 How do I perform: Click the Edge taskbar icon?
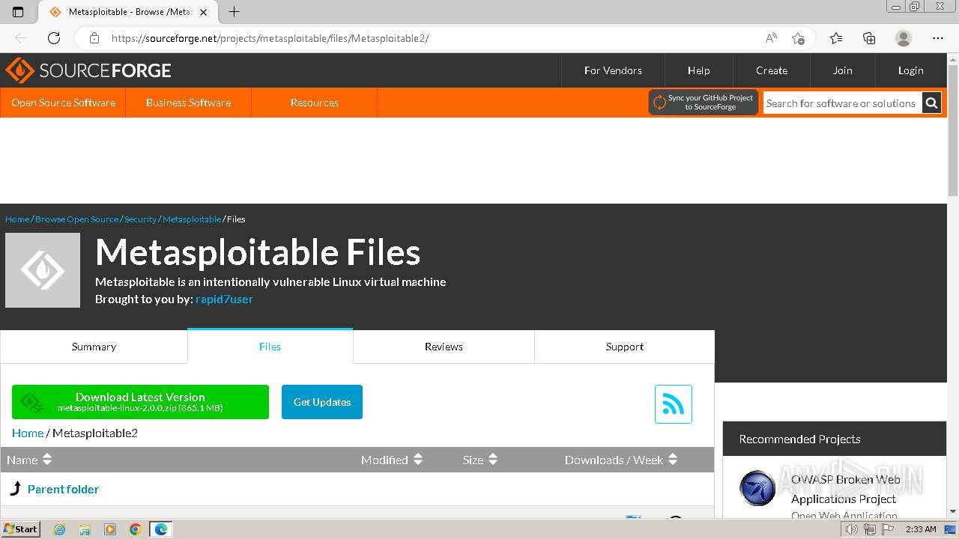pyautogui.click(x=161, y=529)
